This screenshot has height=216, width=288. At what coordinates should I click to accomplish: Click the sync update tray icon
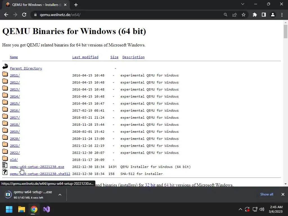tap(247, 209)
